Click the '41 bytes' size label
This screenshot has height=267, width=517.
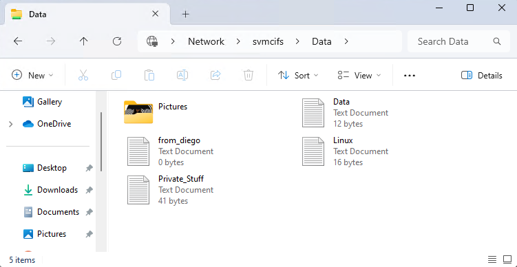point(173,201)
